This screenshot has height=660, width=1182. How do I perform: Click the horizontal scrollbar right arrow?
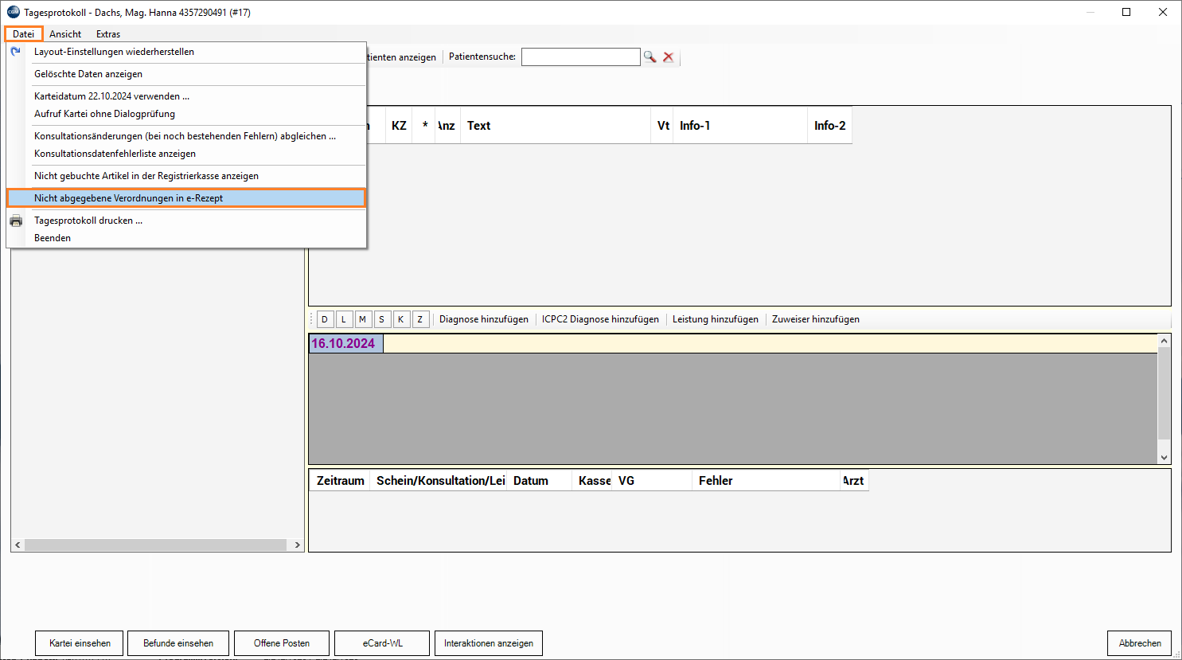coord(298,545)
